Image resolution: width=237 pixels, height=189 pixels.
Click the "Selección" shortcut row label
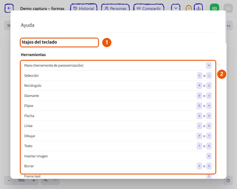pos(31,76)
